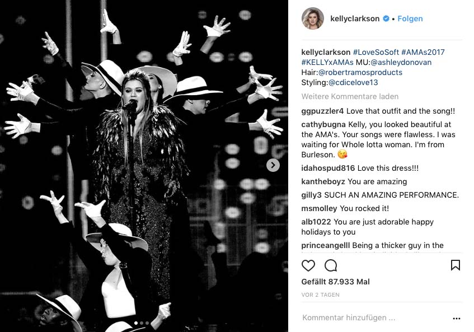Open kellyclarkson profile picture avatar
The width and height of the screenshot is (474, 332).
(313, 18)
